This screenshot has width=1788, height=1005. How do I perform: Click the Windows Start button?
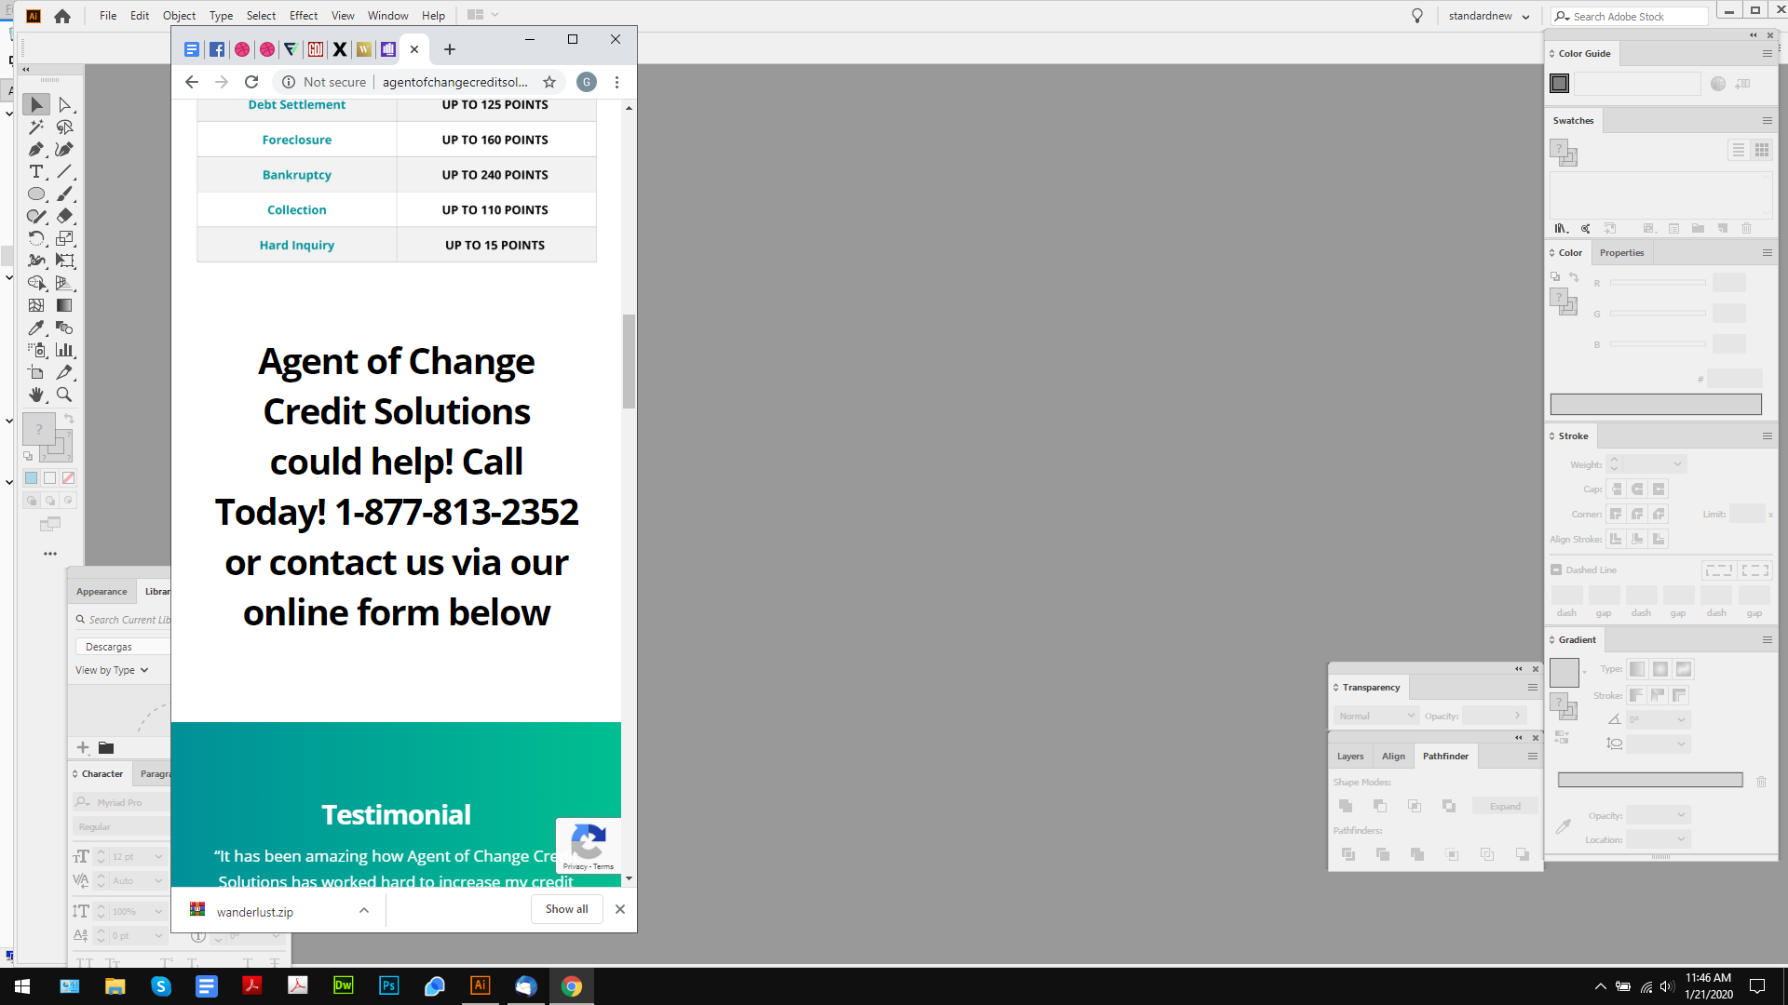22,985
